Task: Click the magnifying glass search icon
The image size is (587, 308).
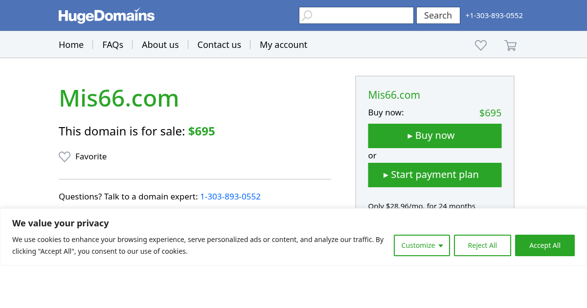Action: tap(307, 16)
